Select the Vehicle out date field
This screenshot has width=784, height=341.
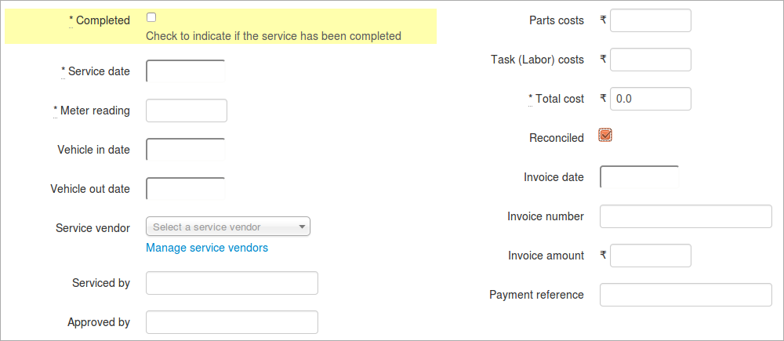pyautogui.click(x=186, y=188)
